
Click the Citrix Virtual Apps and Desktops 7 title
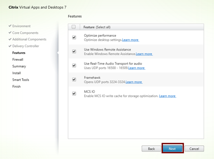click(37, 7)
